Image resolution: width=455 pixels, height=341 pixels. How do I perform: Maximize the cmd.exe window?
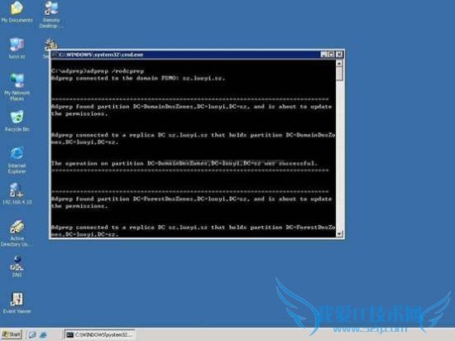[331, 55]
